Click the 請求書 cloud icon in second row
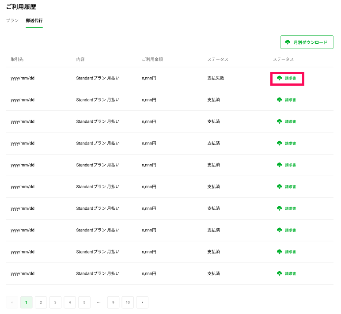Viewport: 341px width, 314px height. coord(279,100)
